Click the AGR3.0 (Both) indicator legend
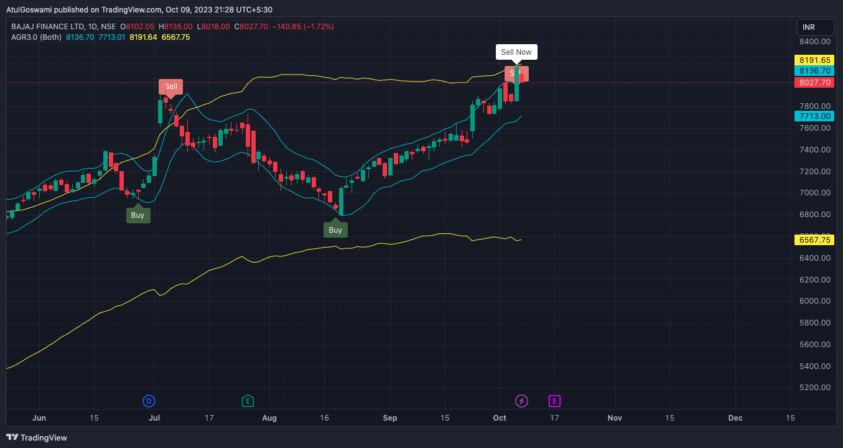Viewport: 843px width, 448px height. point(36,37)
